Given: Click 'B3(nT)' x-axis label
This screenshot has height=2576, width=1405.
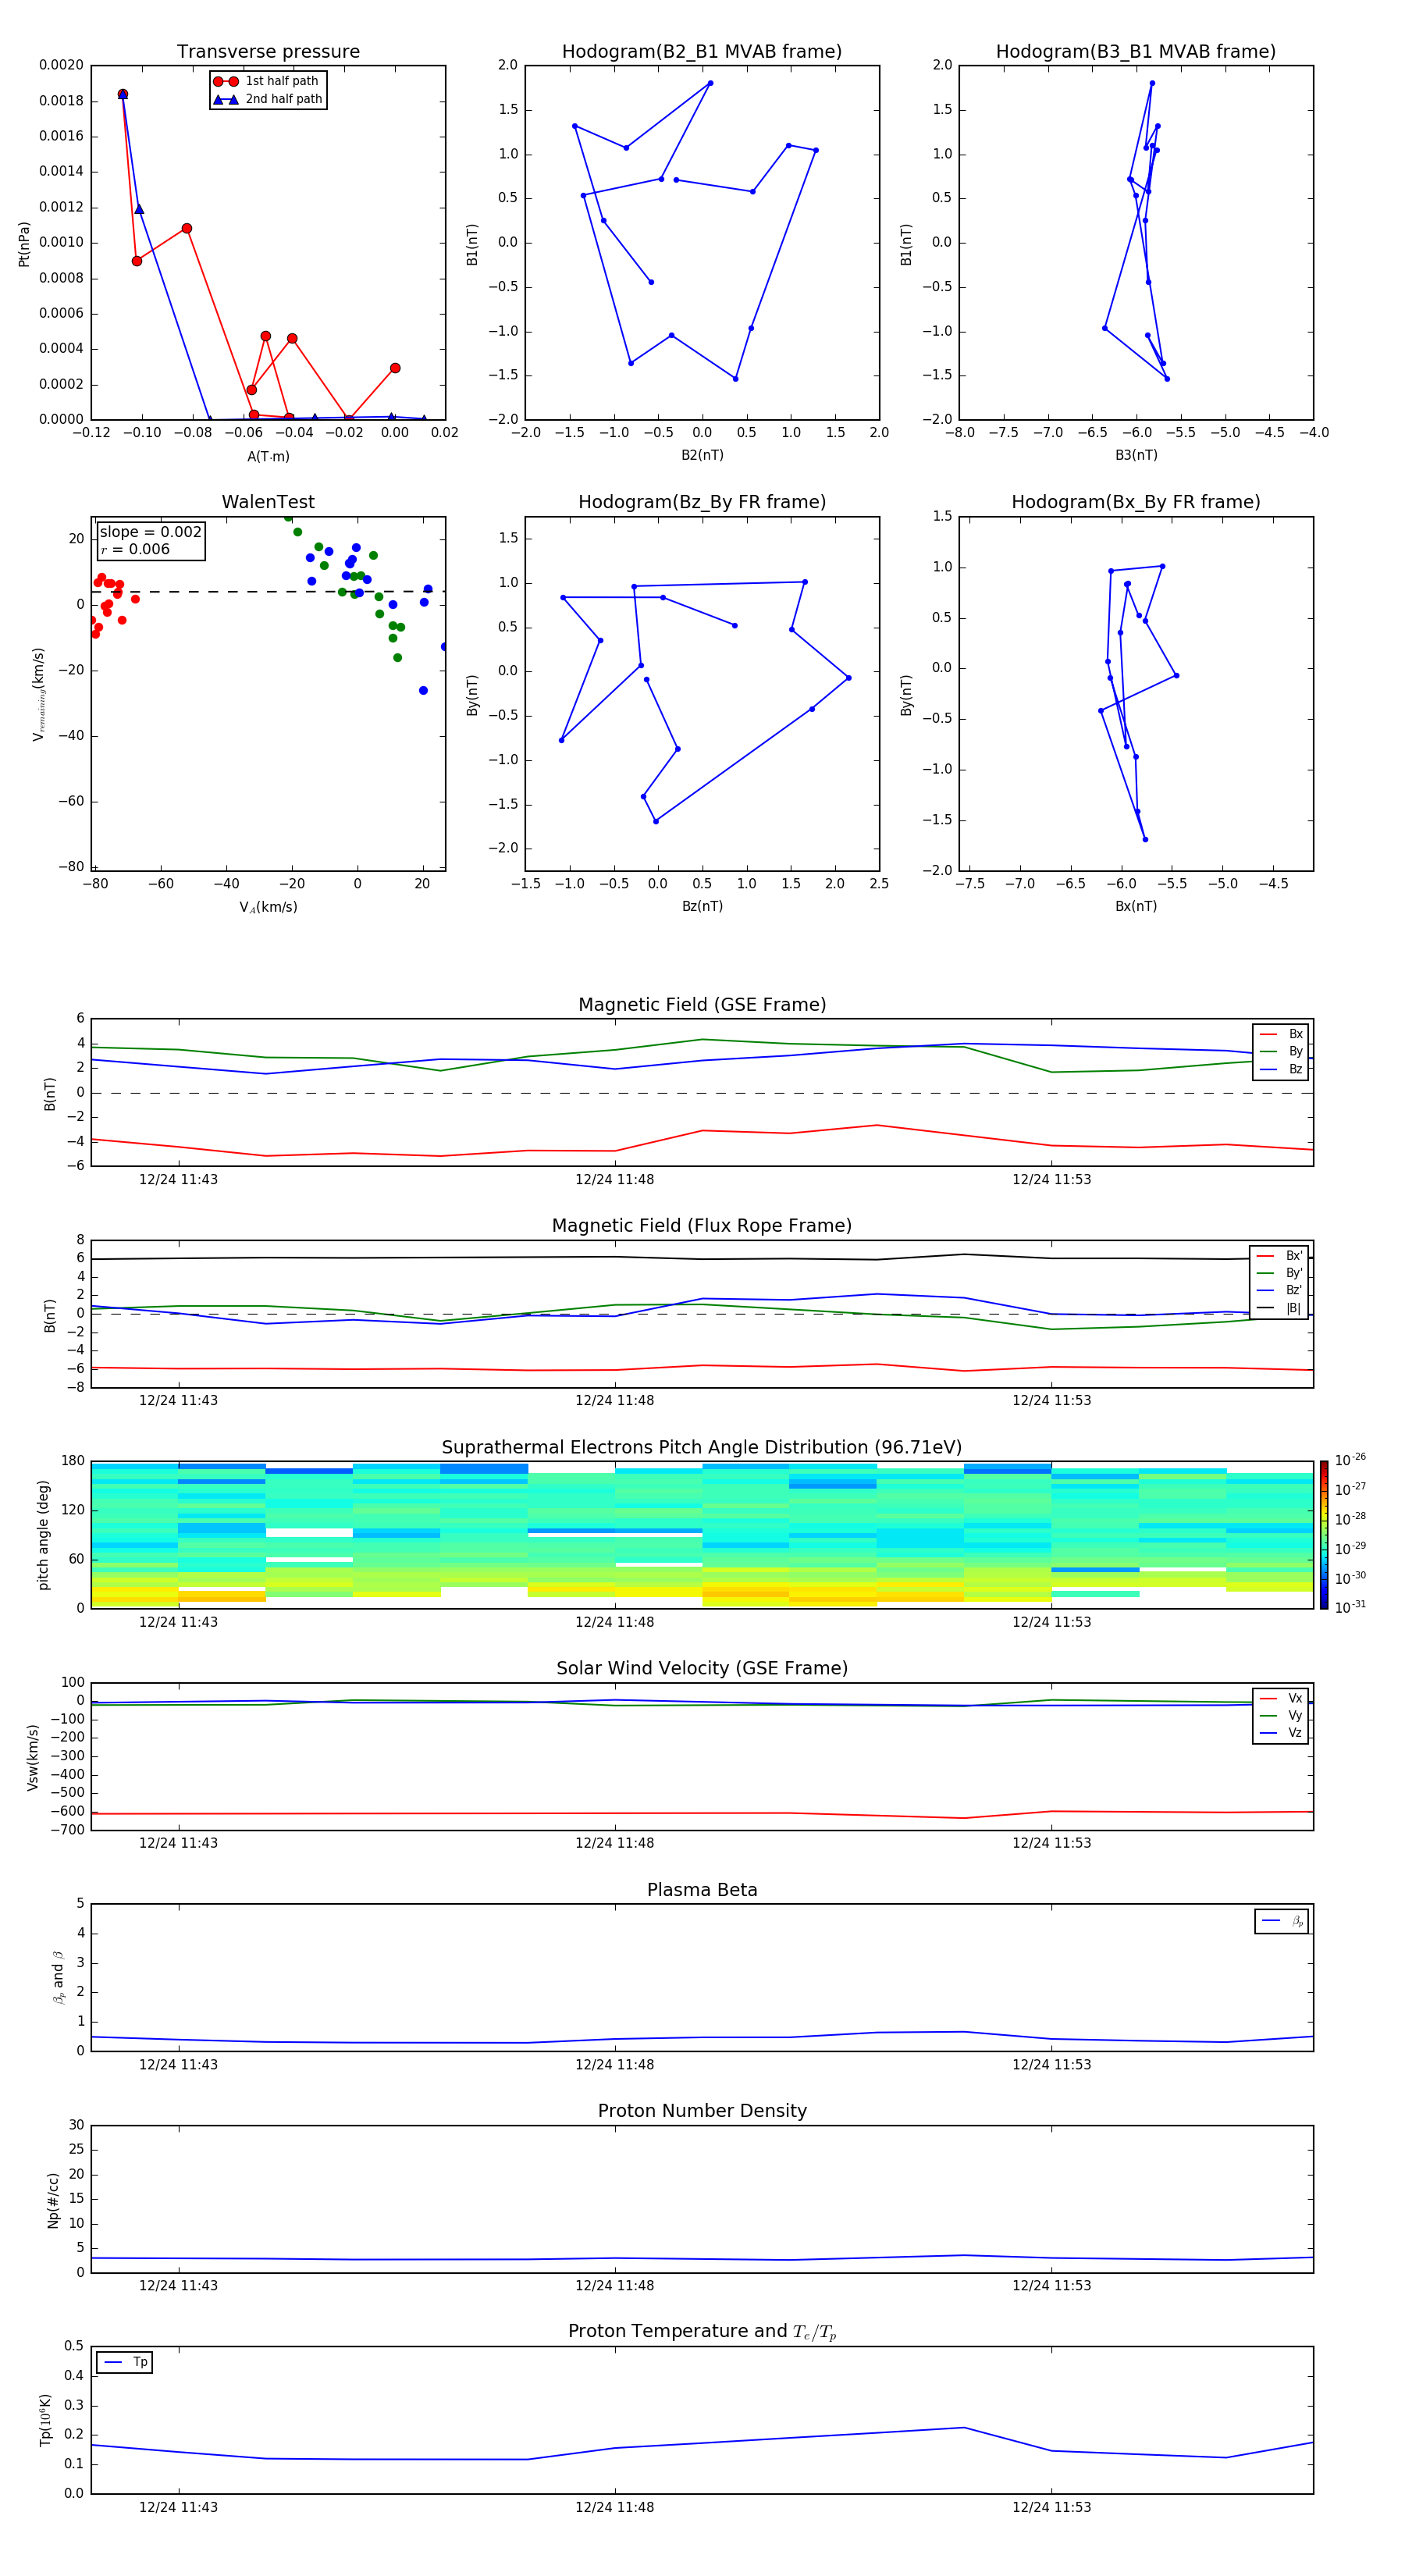Looking at the screenshot, I should coord(1136,455).
